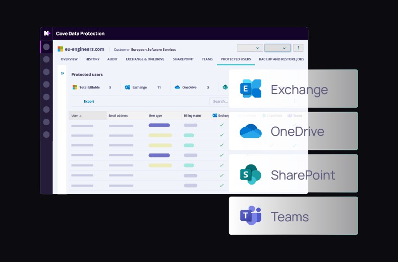Viewport: 398px width, 262px height.
Task: Click the Exchange count value 11
Action: tap(159, 88)
